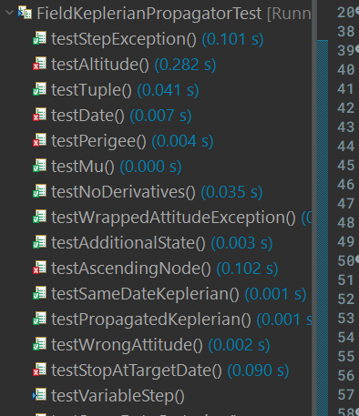Select the testAdditionalState() entry
The image size is (359, 416).
tap(161, 243)
